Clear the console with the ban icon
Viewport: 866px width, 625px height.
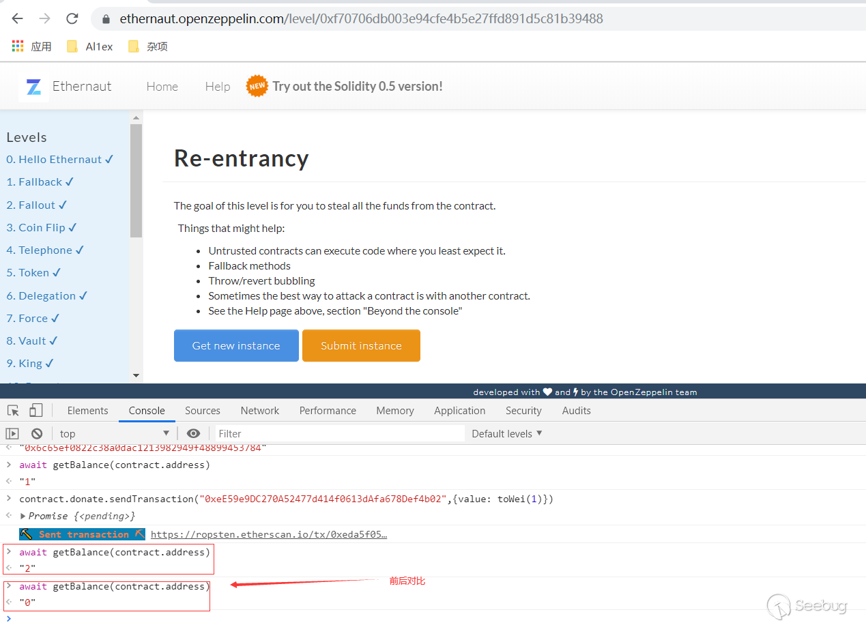point(37,433)
